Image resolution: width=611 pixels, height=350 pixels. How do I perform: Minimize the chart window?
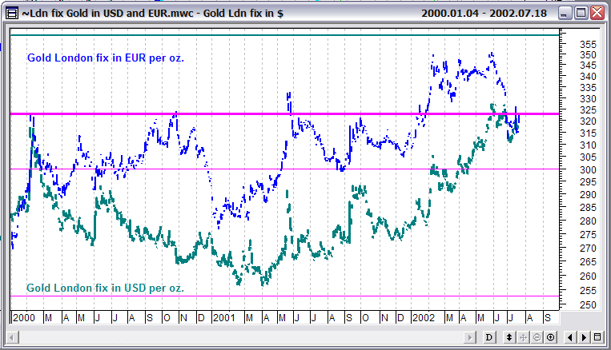click(x=564, y=13)
